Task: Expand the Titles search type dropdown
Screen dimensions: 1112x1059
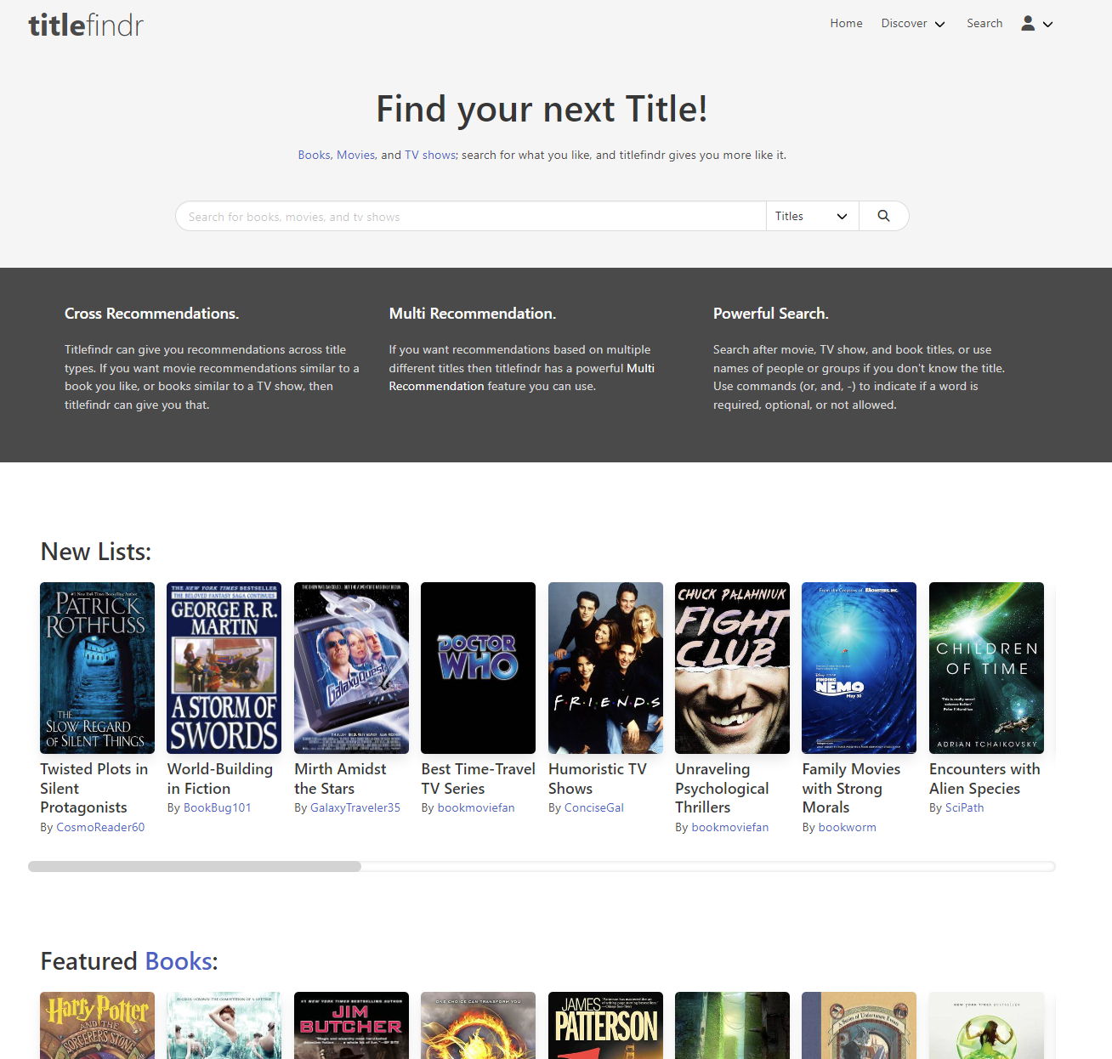Action: (811, 216)
